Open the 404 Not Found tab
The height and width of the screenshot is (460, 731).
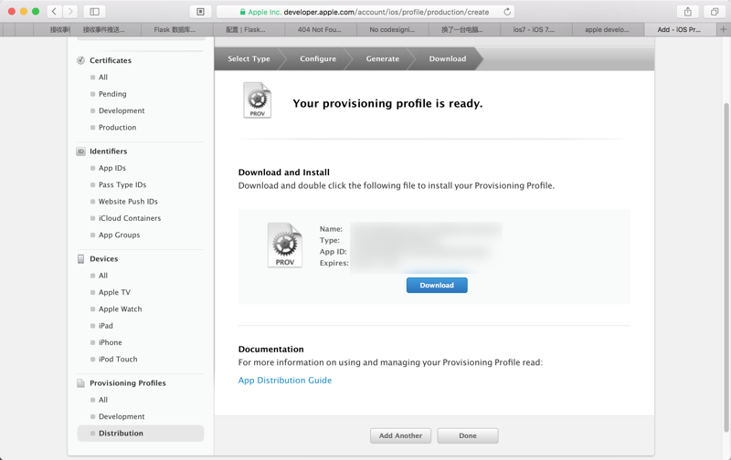tap(319, 29)
